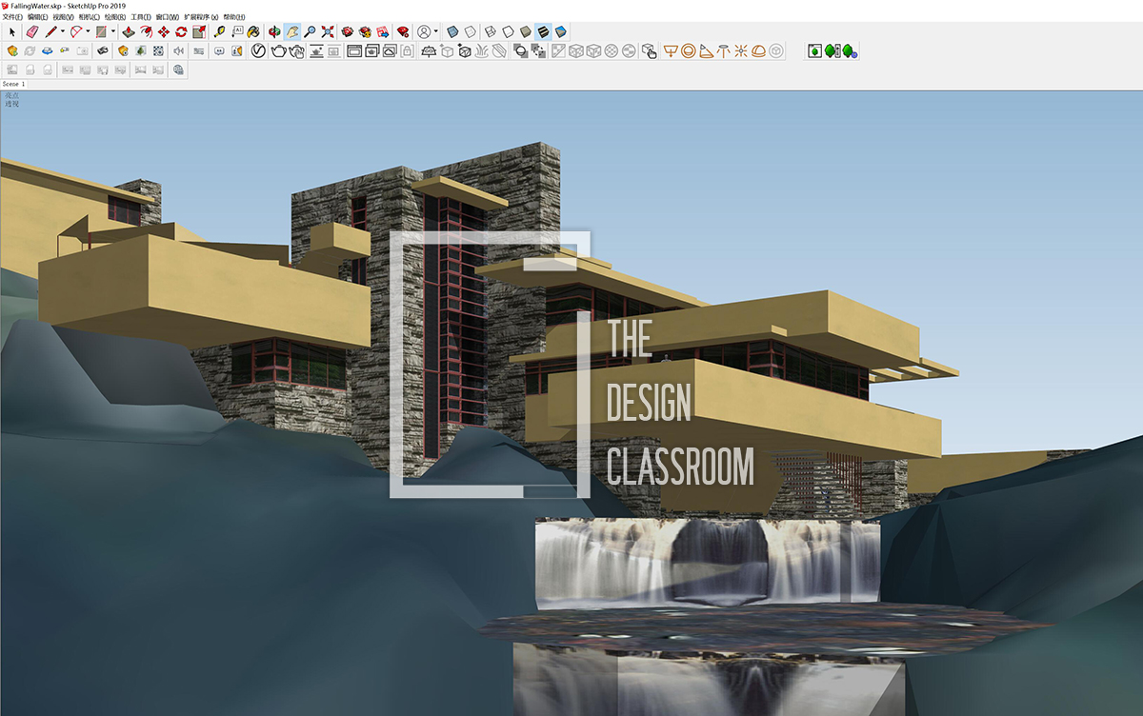The height and width of the screenshot is (716, 1143).
Task: Open the 扩展程序(x) menu
Action: coord(201,17)
